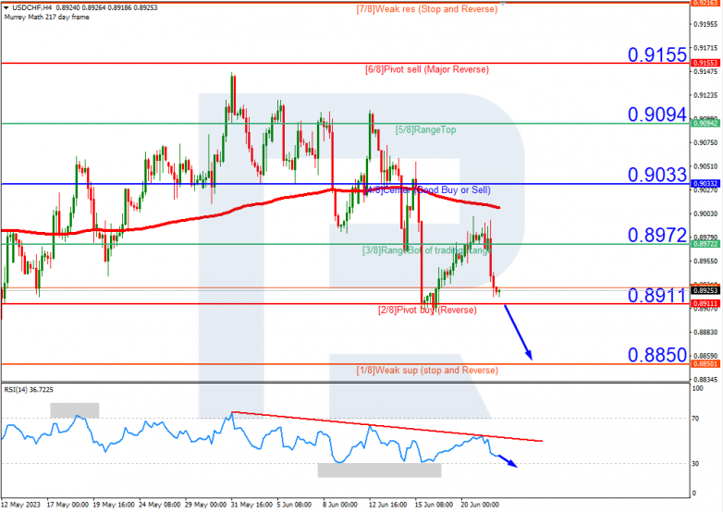Viewport: 723px width, 512px height.
Task: Click the large 0.9033 price annotation
Action: 657,175
